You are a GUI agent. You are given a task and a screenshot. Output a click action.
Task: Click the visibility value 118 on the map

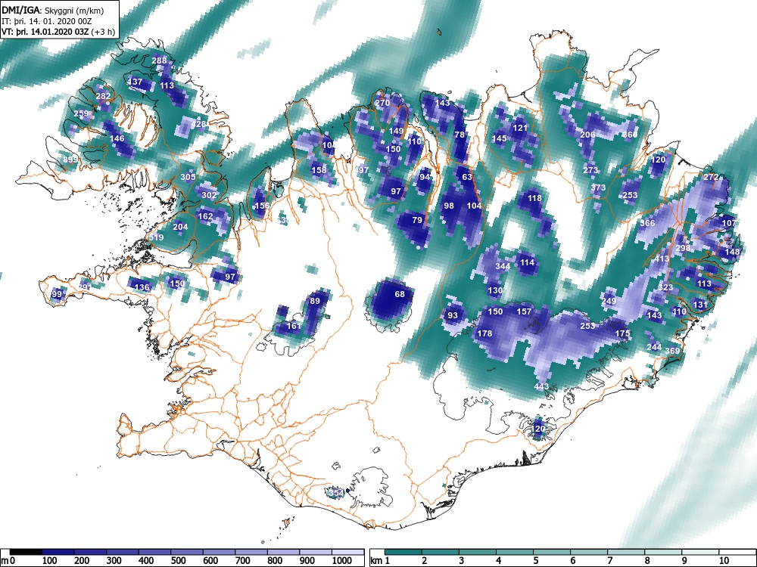(x=534, y=198)
